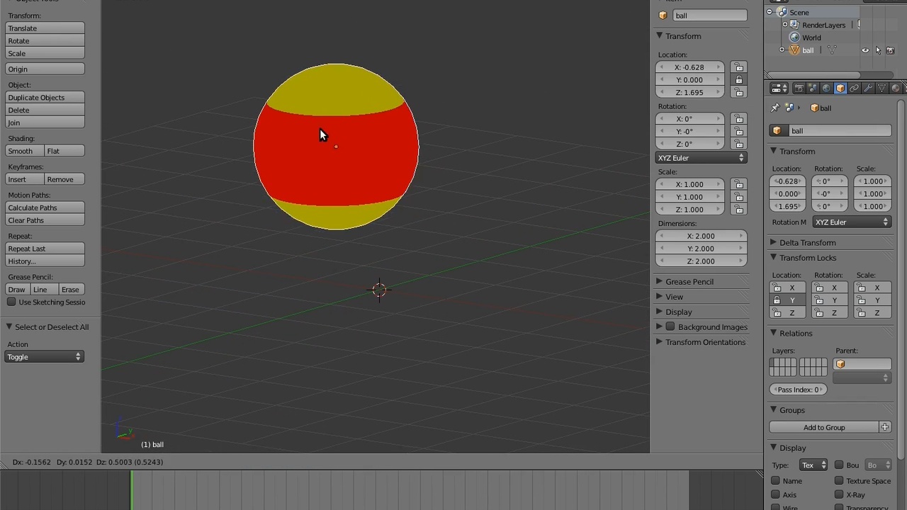This screenshot has height=510, width=907.
Task: Pin the current properties context
Action: pos(775,108)
